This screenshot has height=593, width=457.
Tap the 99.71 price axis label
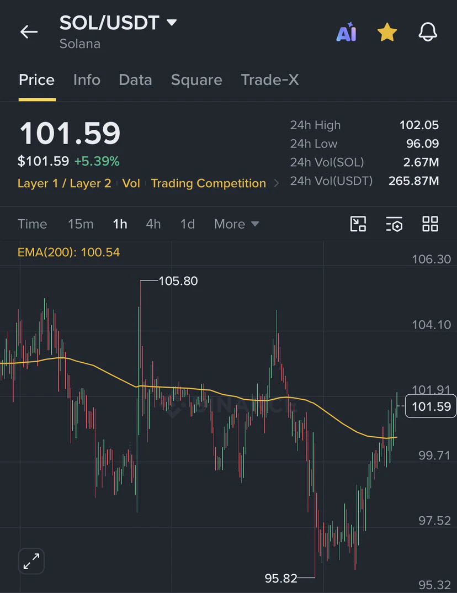435,456
